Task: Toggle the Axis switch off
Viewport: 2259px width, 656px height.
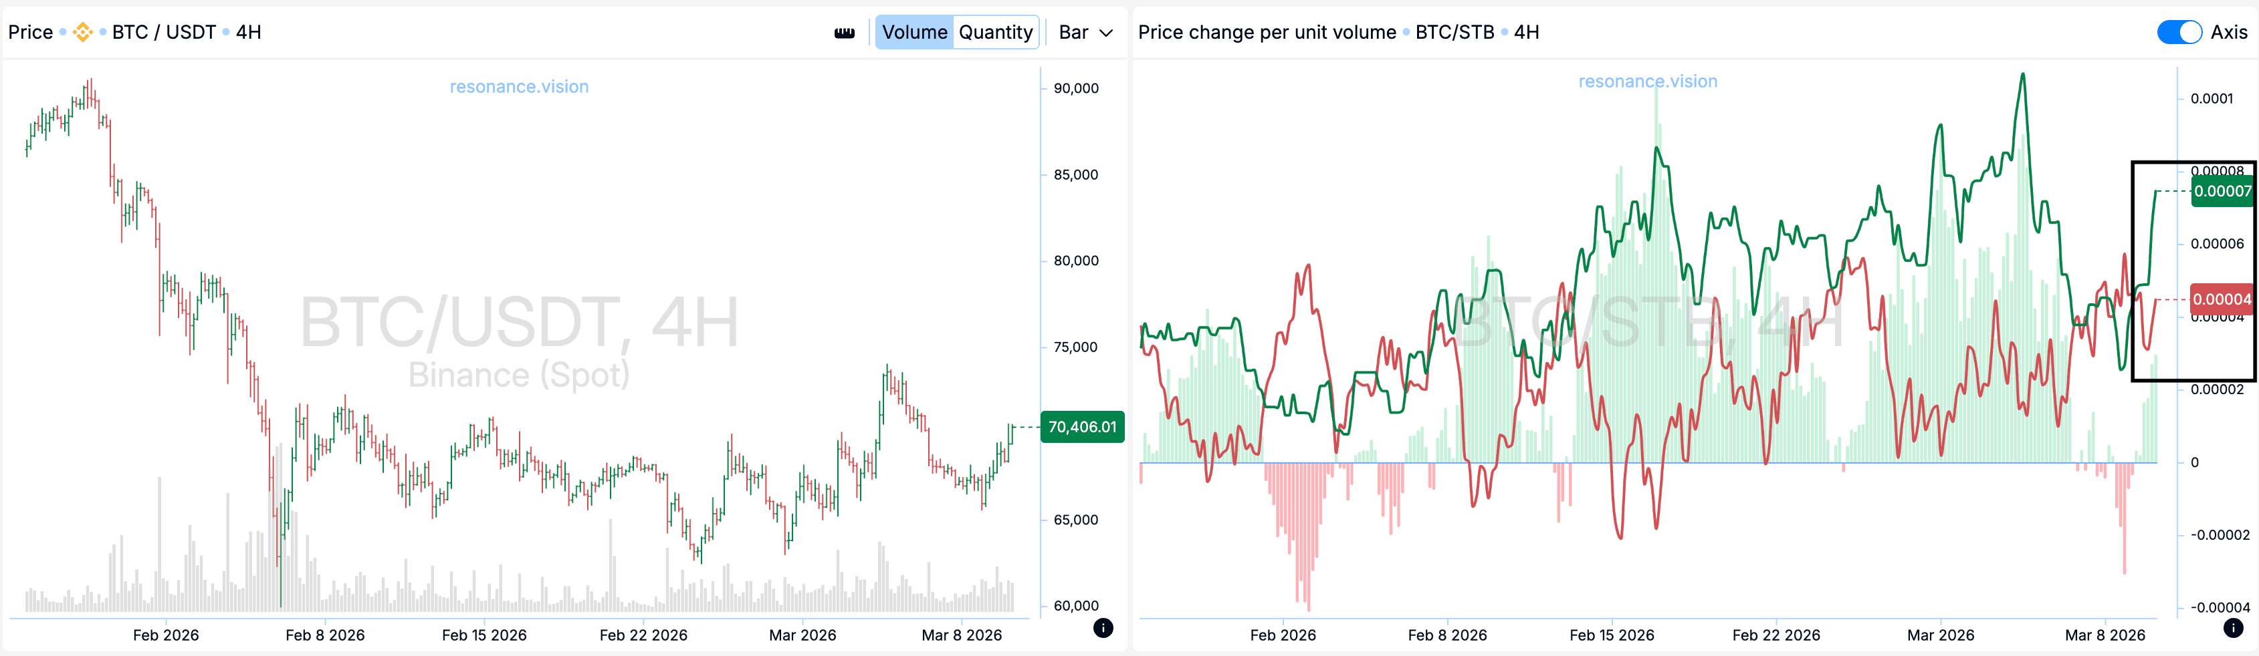Action: point(2178,33)
